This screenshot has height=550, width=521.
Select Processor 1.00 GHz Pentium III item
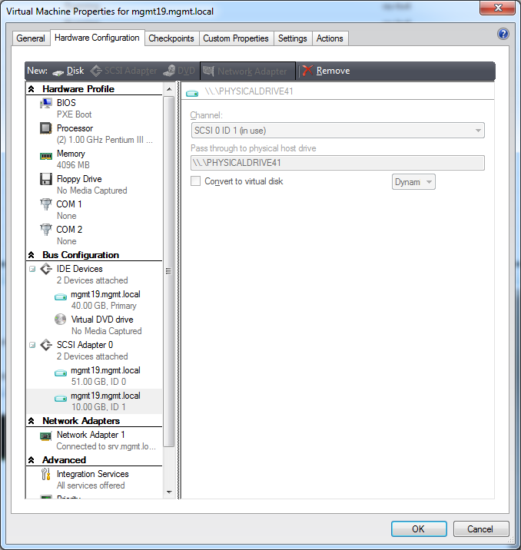[x=94, y=134]
